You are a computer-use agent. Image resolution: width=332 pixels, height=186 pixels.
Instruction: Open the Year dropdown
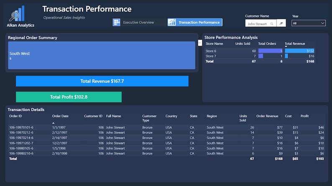click(x=308, y=23)
